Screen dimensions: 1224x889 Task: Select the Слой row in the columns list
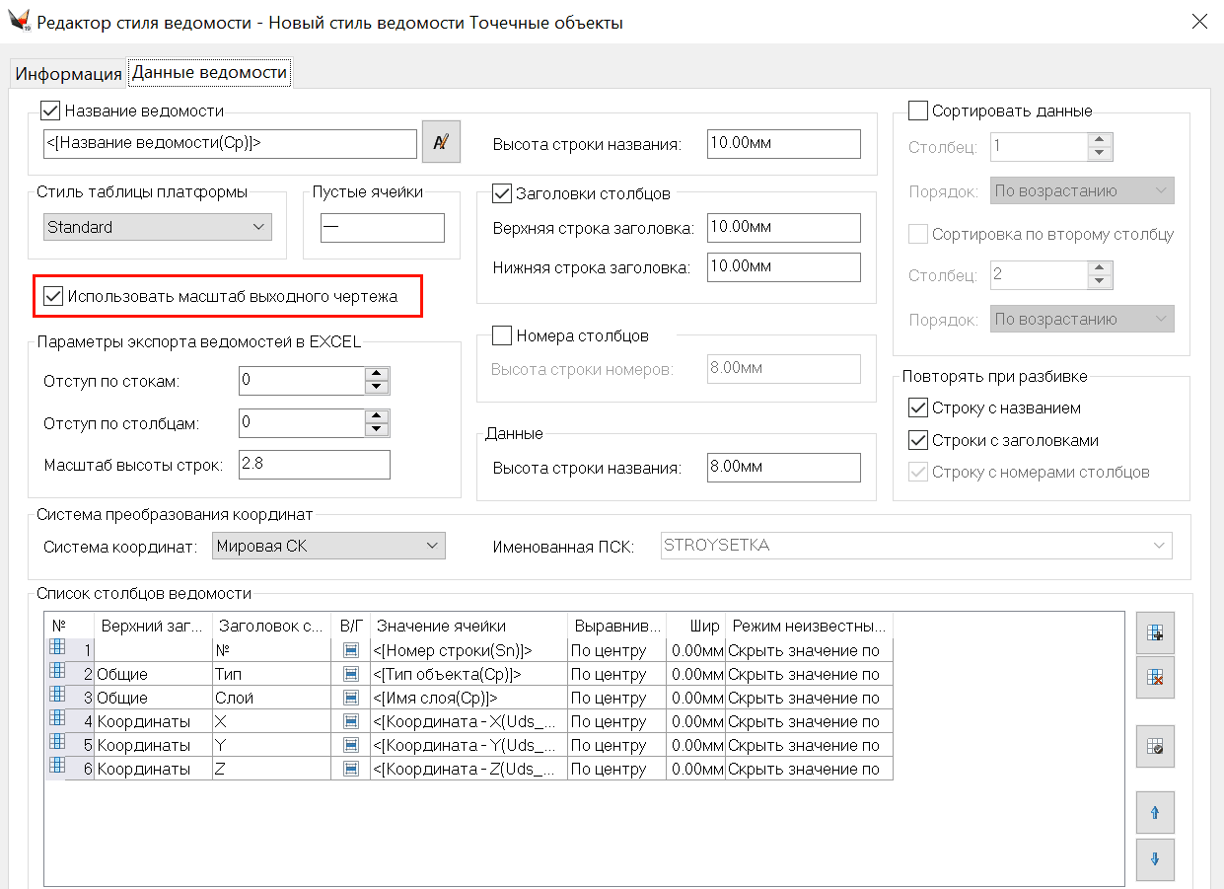[271, 698]
